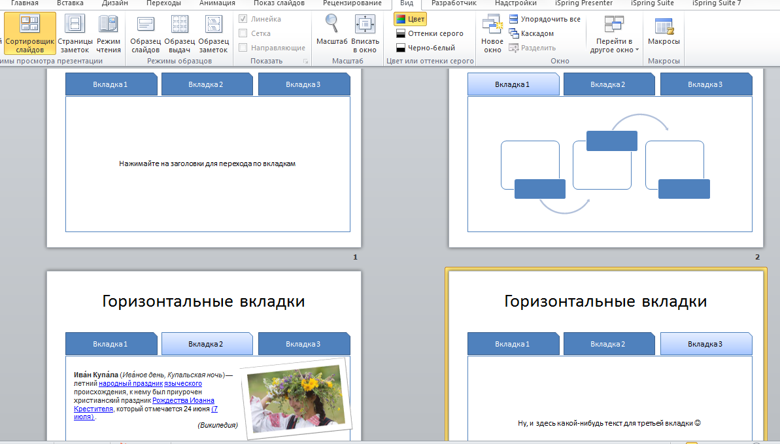Image resolution: width=780 pixels, height=444 pixels.
Task: Select slide 3 thumbnail about Иван Купала
Action: [204, 356]
